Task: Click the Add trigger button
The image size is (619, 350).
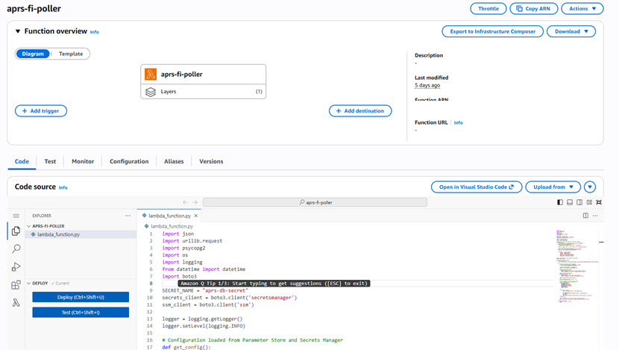Action: [x=41, y=110]
